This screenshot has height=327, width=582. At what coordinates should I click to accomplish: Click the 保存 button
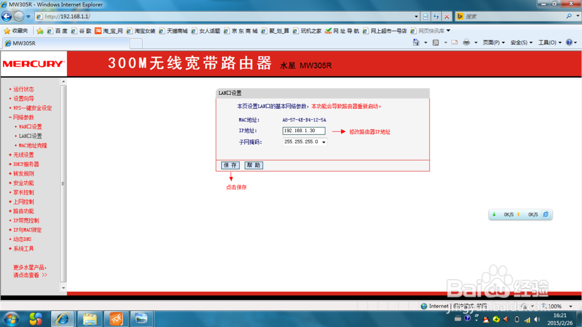[230, 165]
